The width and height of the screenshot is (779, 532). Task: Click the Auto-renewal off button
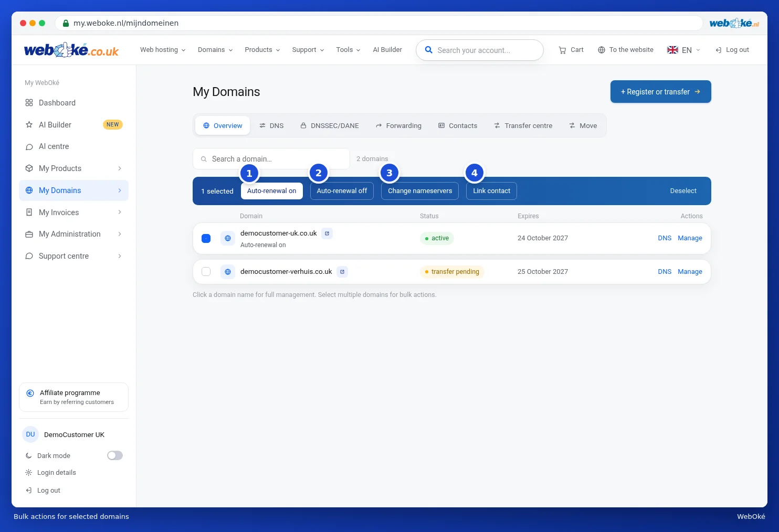[342, 191]
